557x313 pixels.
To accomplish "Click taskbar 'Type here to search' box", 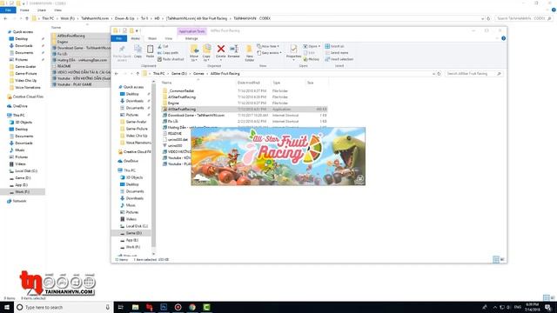I will [x=63, y=307].
